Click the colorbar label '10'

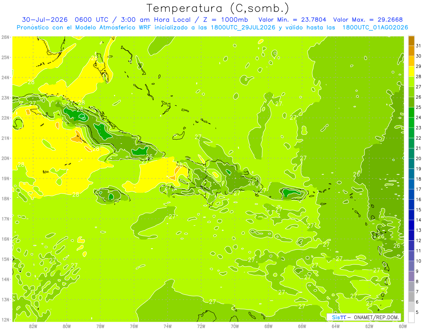(418, 261)
